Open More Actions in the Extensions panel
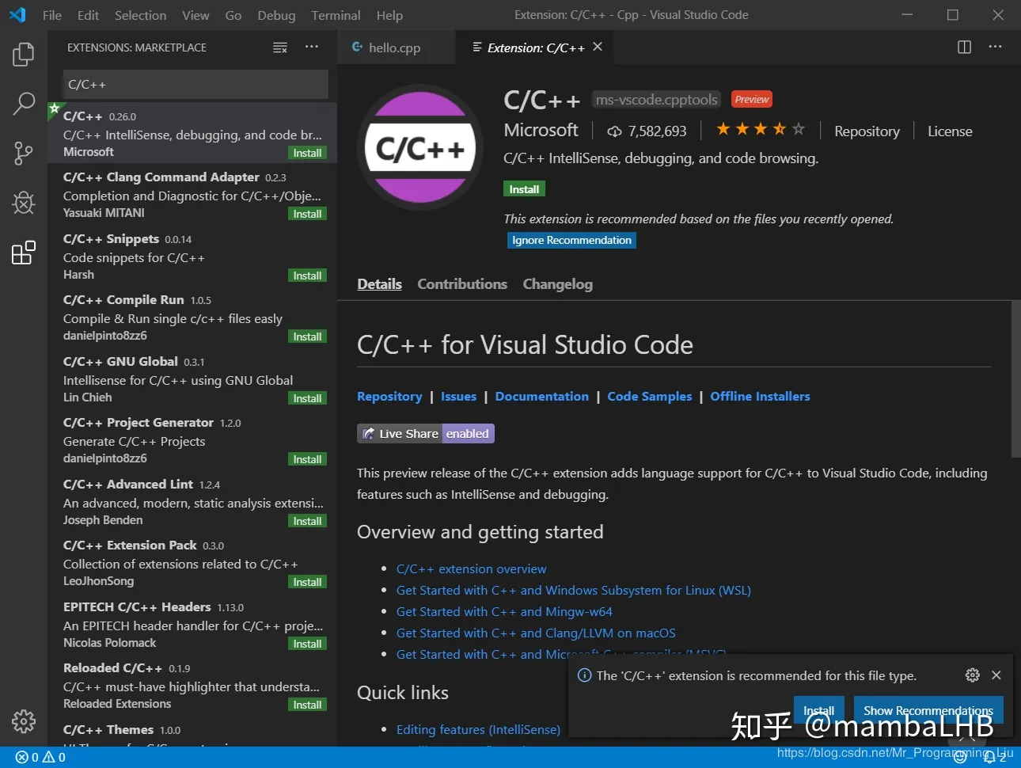 (311, 48)
